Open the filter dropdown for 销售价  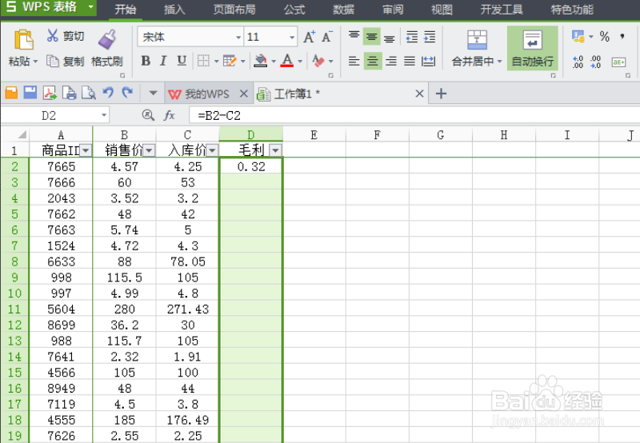click(150, 150)
